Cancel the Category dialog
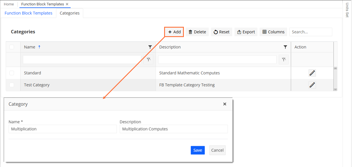Image resolution: width=352 pixels, height=167 pixels. pos(217,150)
